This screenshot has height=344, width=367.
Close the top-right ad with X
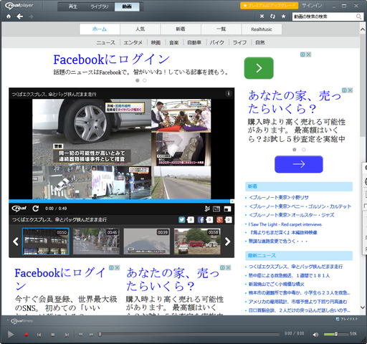(309, 54)
